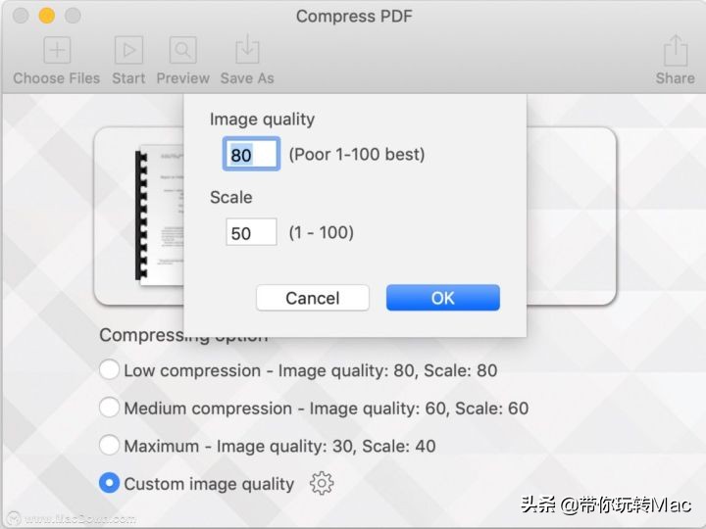Cancel the image quality dialog

point(313,298)
